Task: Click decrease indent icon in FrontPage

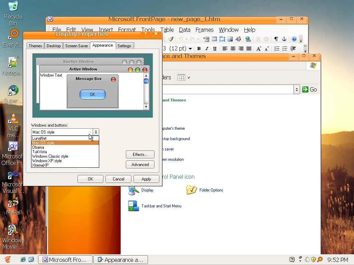Action: (x=293, y=48)
